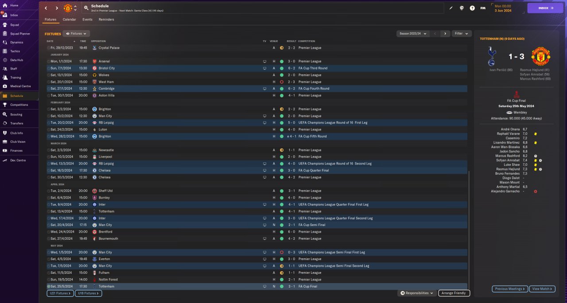Open the Club Vision icon
Screen dimensions: 567x303
point(5,142)
